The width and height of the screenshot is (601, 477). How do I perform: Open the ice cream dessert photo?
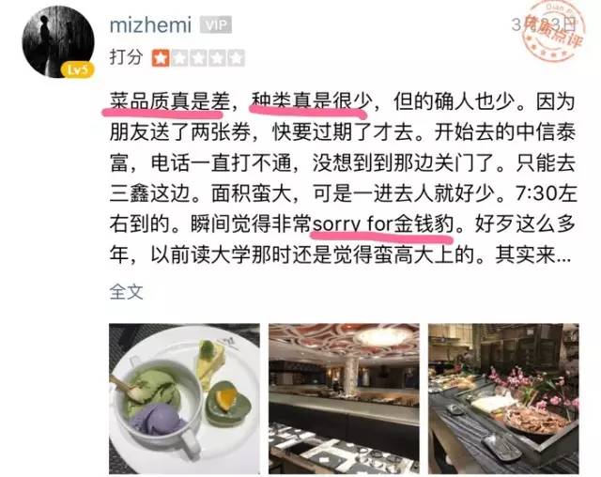tap(184, 398)
